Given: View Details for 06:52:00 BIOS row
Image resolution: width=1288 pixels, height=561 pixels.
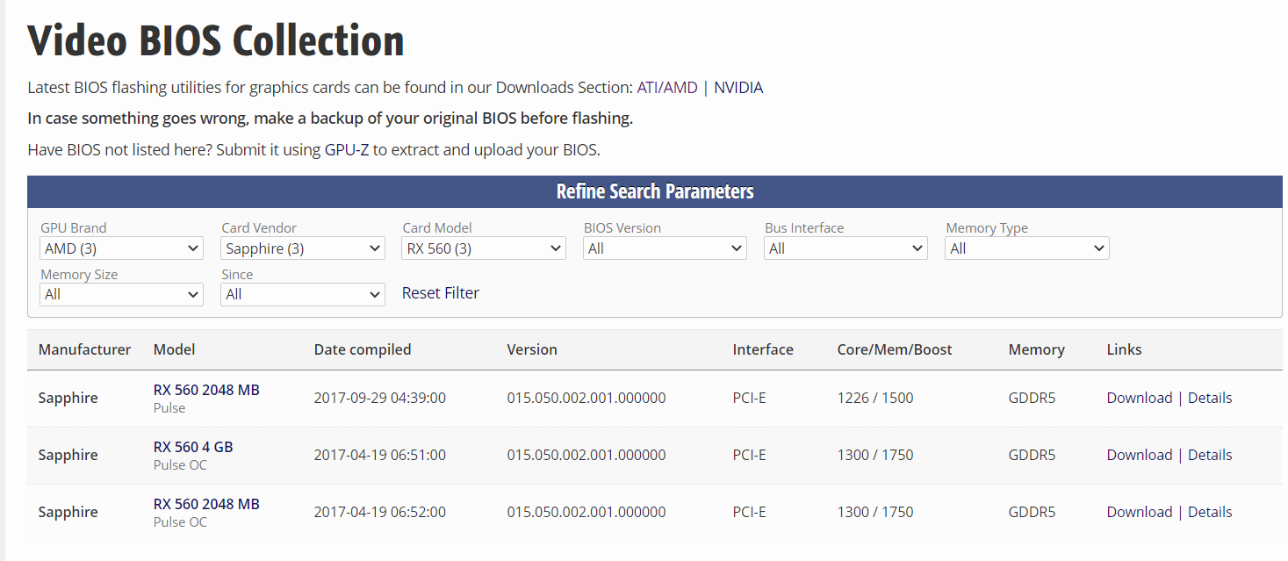Looking at the screenshot, I should pos(1210,512).
